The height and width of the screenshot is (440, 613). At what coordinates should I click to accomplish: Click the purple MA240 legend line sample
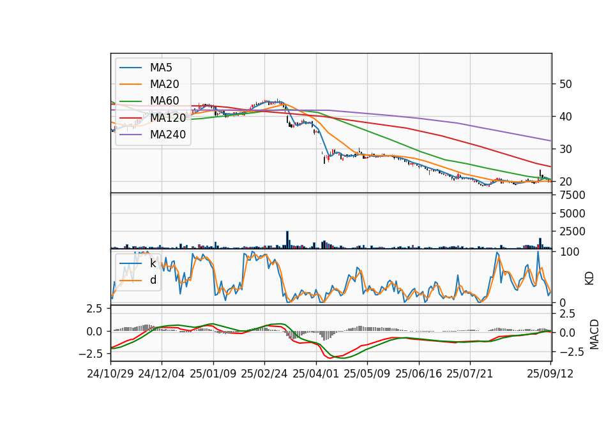[130, 135]
